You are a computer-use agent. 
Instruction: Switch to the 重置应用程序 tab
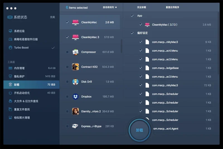point(172,7)
